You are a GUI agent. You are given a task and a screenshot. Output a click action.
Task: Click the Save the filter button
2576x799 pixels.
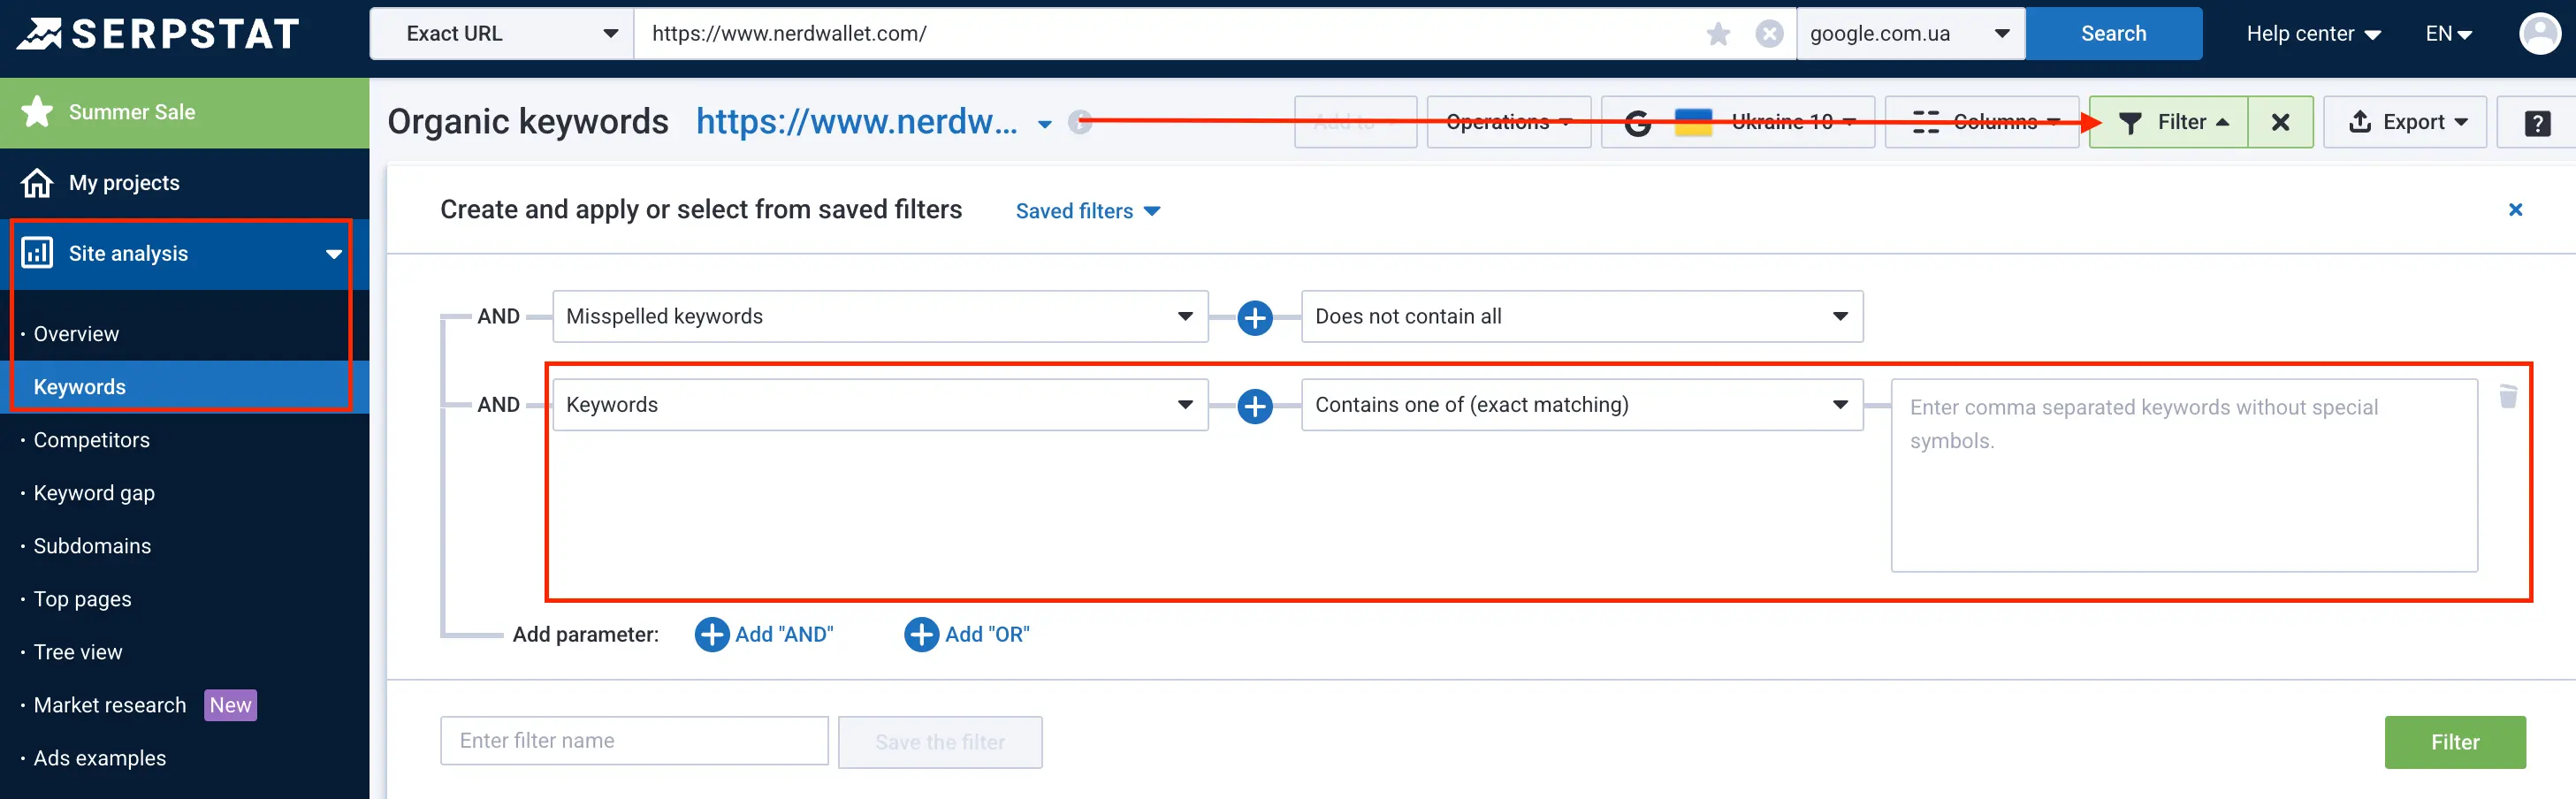[x=940, y=742]
